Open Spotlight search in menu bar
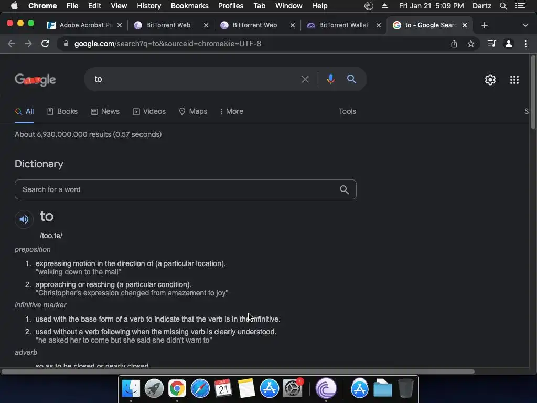 click(x=503, y=6)
